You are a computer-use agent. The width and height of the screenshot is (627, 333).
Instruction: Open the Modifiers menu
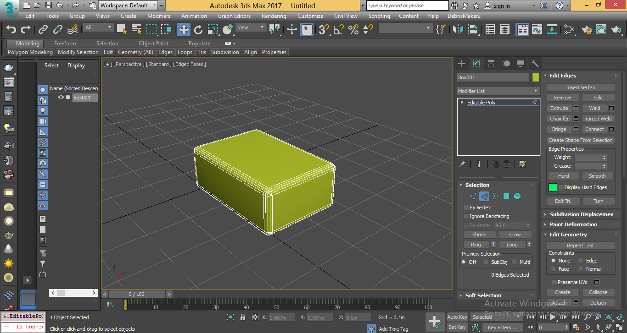[159, 16]
